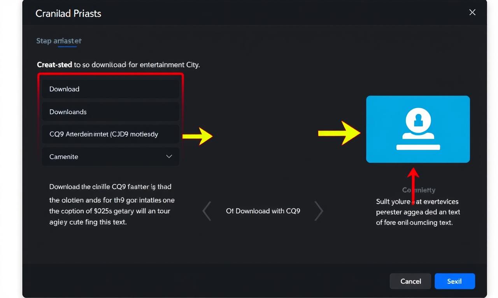Go to previous slide with left chevron
The height and width of the screenshot is (298, 498).
coord(207,211)
